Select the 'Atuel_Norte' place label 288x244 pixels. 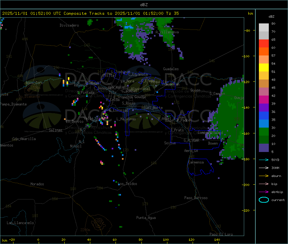(x=152, y=108)
